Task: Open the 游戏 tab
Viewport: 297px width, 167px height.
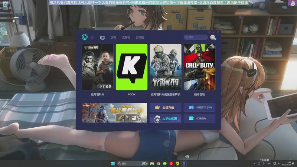Action: [114, 37]
